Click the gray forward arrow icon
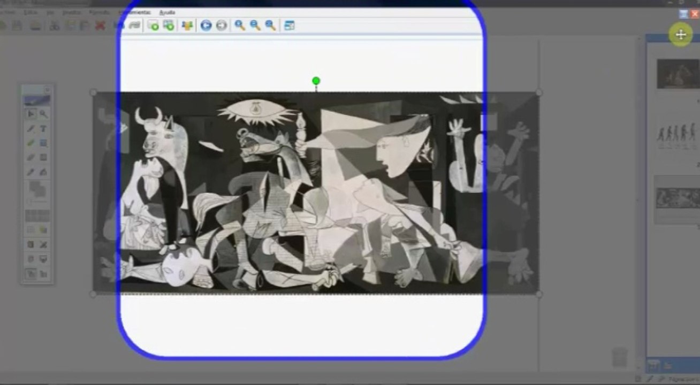 click(x=222, y=25)
